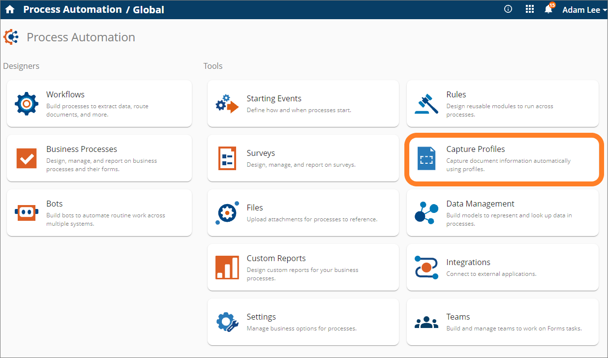608x358 pixels.
Task: Click the home icon in the top bar
Action: (x=10, y=9)
